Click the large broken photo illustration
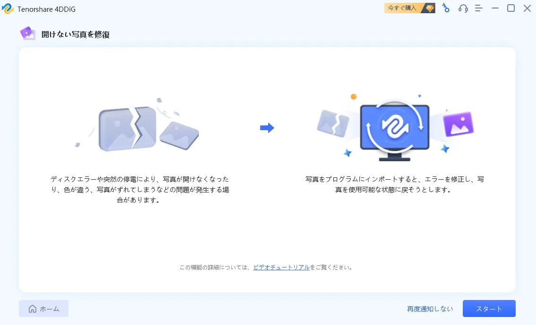 128,128
